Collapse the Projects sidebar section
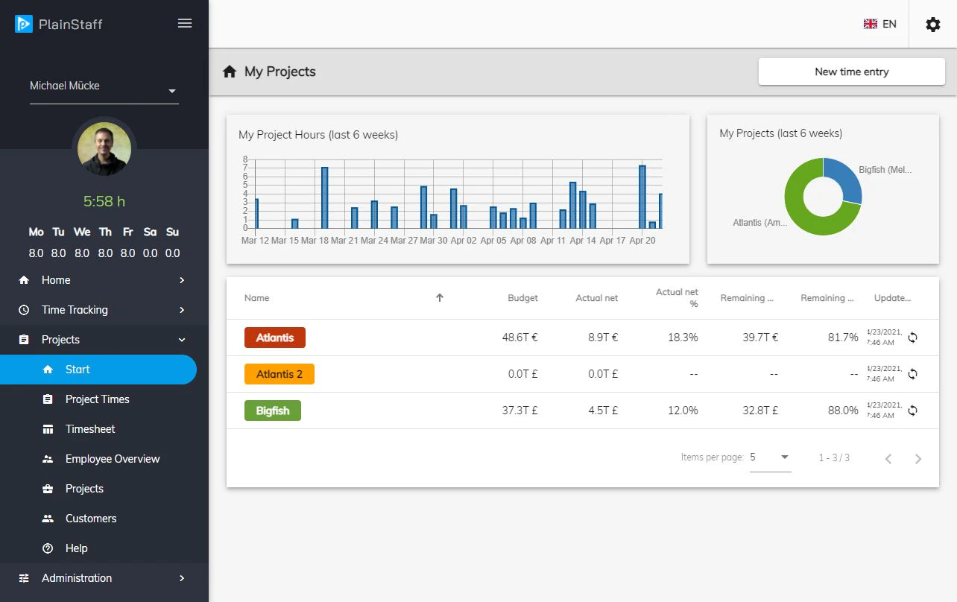Viewport: 957px width, 602px height. tap(104, 340)
